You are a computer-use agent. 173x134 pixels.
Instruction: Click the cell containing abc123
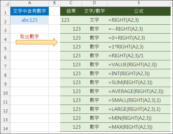click(x=29, y=20)
